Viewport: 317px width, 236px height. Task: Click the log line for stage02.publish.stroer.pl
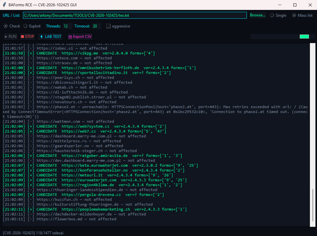[x=74, y=97]
